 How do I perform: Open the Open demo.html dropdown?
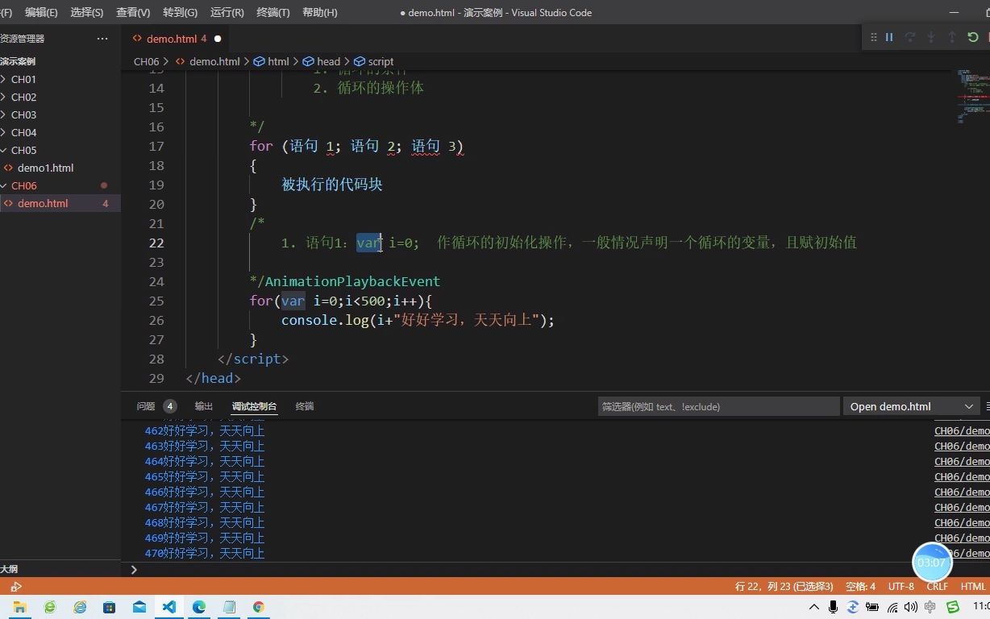point(911,406)
